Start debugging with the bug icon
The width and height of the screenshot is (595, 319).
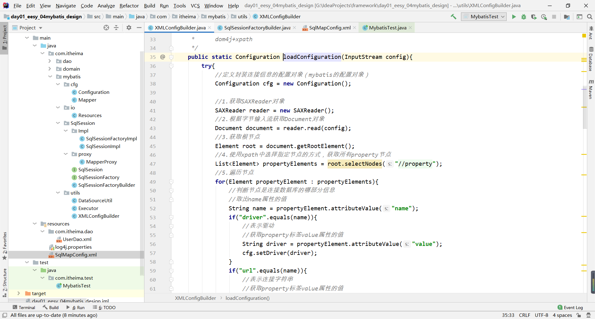524,17
